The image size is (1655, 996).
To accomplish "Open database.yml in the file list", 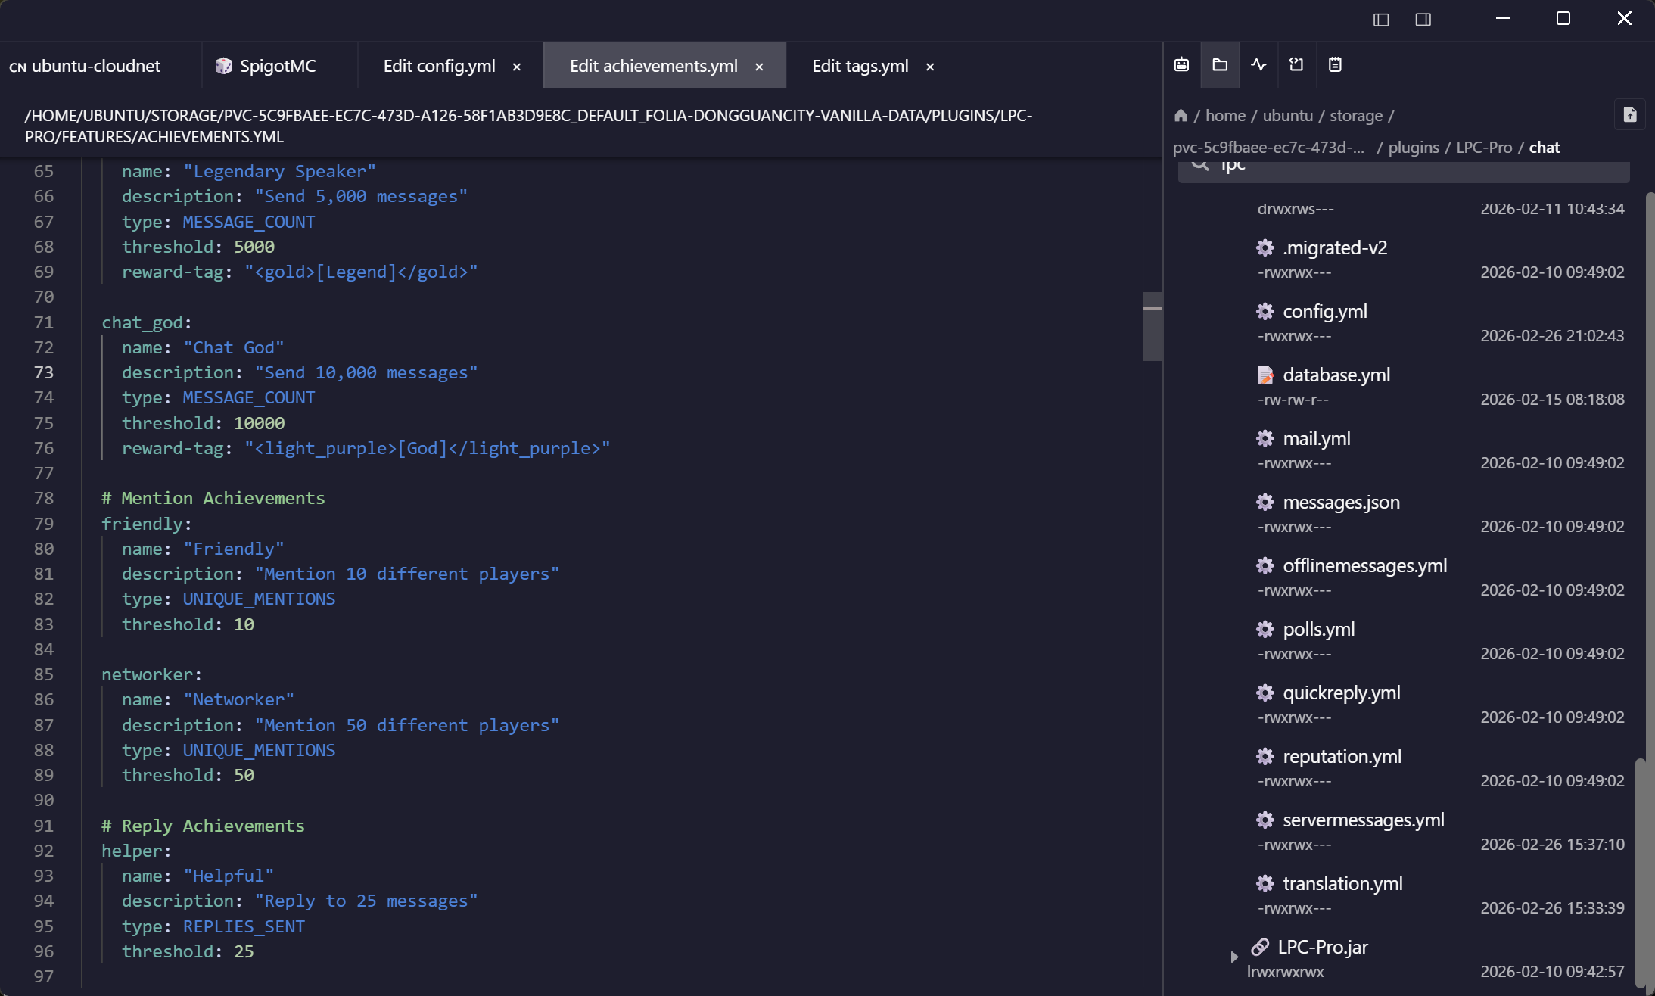I will pyautogui.click(x=1336, y=375).
